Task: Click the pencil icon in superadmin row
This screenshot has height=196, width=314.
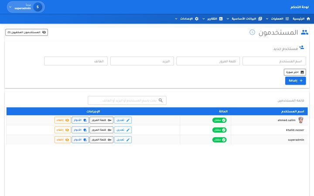Action: click(128, 140)
